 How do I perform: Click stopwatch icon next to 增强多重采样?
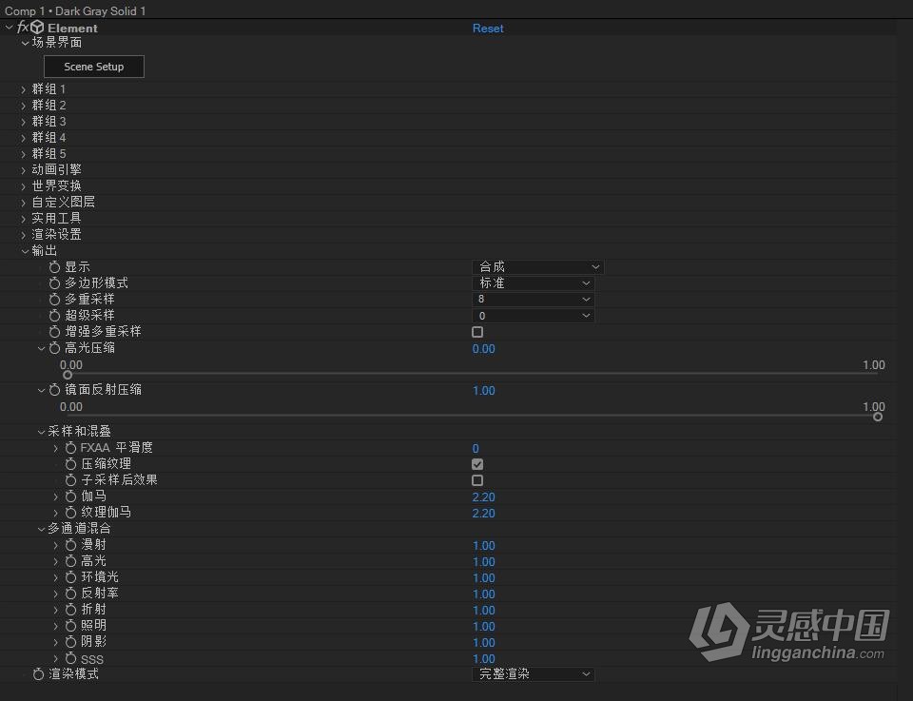click(55, 331)
